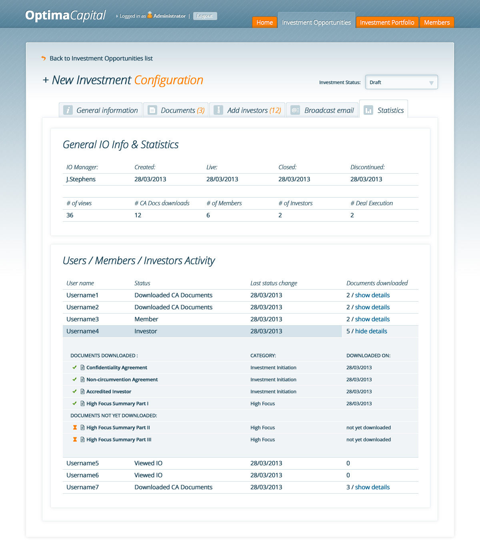Image resolution: width=480 pixels, height=544 pixels.
Task: Click the Viewed IO status of Username5
Action: point(148,463)
